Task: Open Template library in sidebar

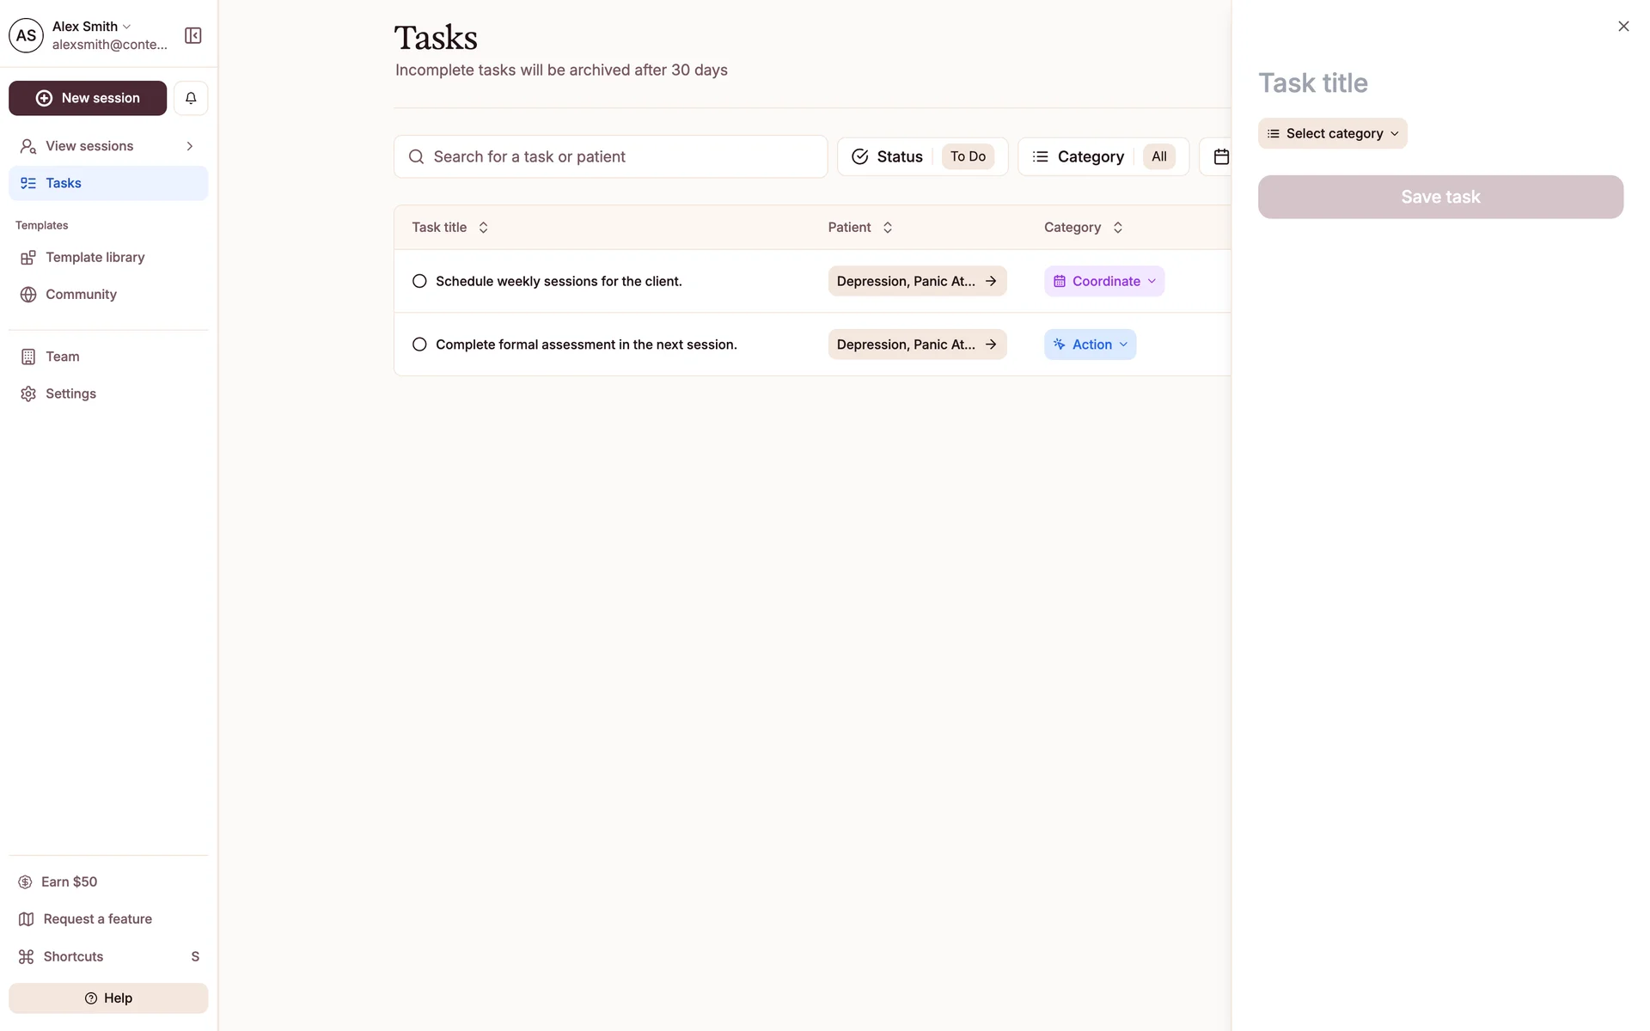Action: tap(95, 257)
